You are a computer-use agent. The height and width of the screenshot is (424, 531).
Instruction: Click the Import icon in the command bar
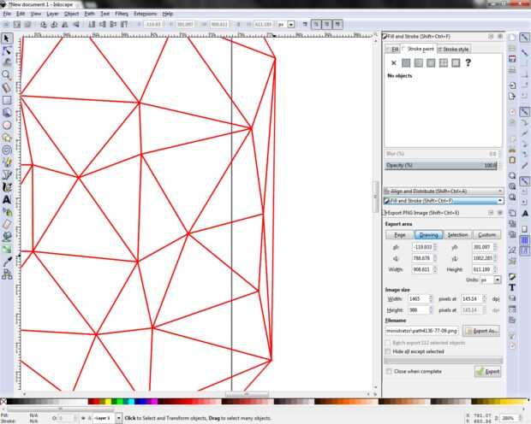pos(512,85)
